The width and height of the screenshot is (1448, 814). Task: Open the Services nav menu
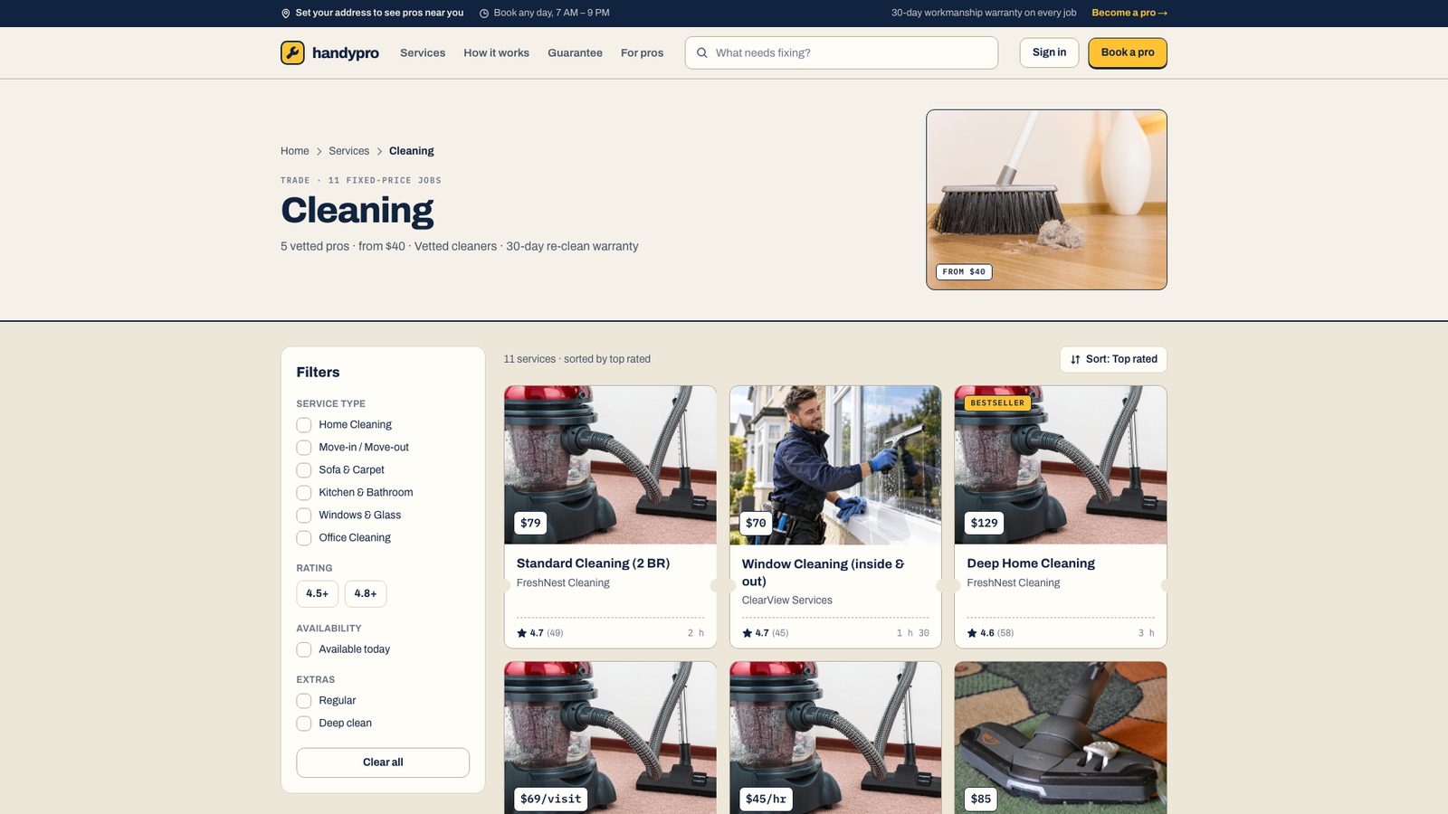coord(423,53)
